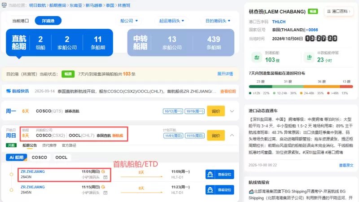The image size is (359, 202).
Task: Open the 船公司 dropdown filter
Action: coord(129,21)
